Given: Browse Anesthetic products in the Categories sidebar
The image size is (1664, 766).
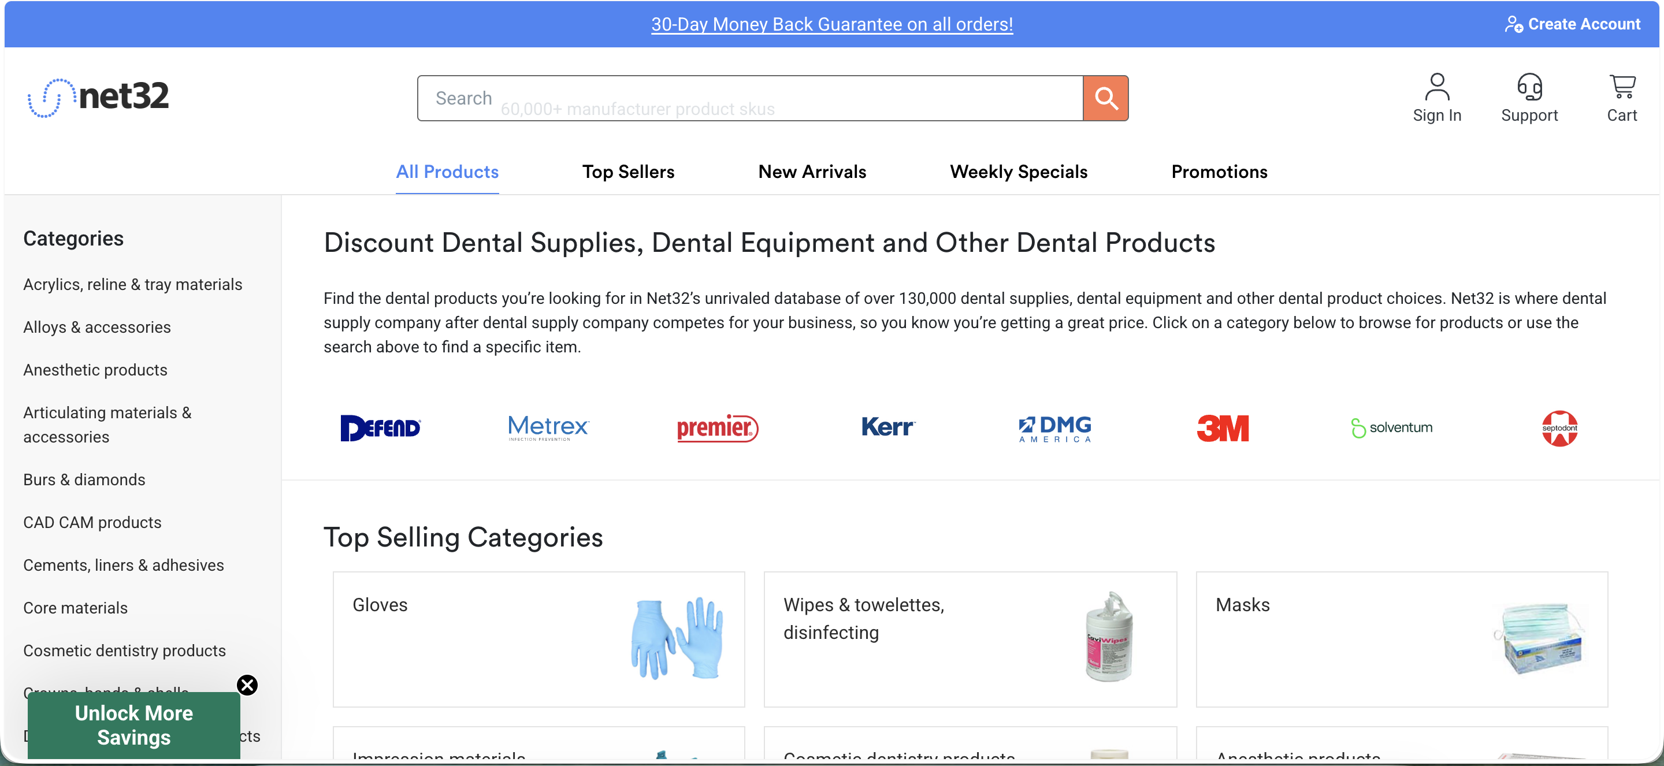Looking at the screenshot, I should tap(95, 370).
